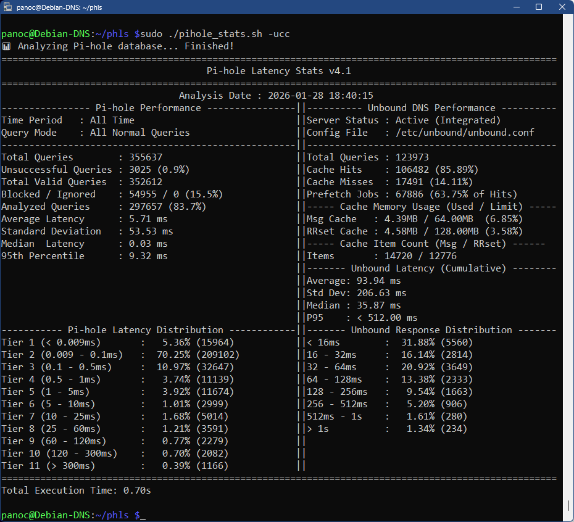Image resolution: width=574 pixels, height=522 pixels.
Task: Click the '32 - 64ms' Unbound response row
Action: pos(390,367)
